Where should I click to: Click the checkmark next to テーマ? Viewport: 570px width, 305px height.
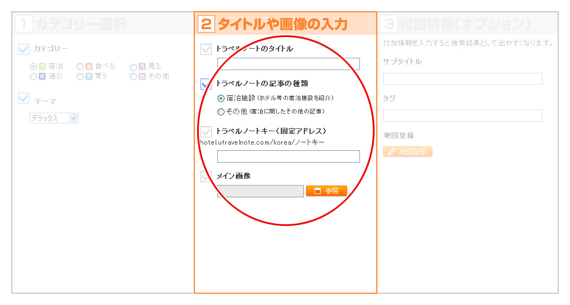pyautogui.click(x=24, y=98)
